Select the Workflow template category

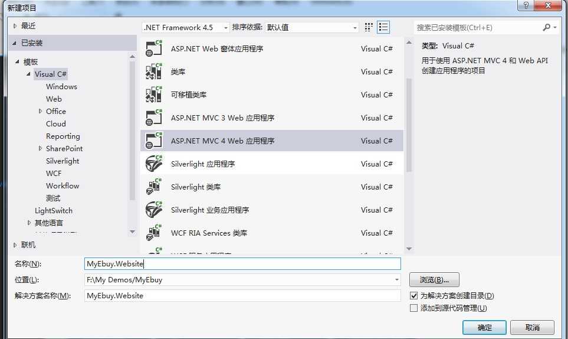click(63, 185)
